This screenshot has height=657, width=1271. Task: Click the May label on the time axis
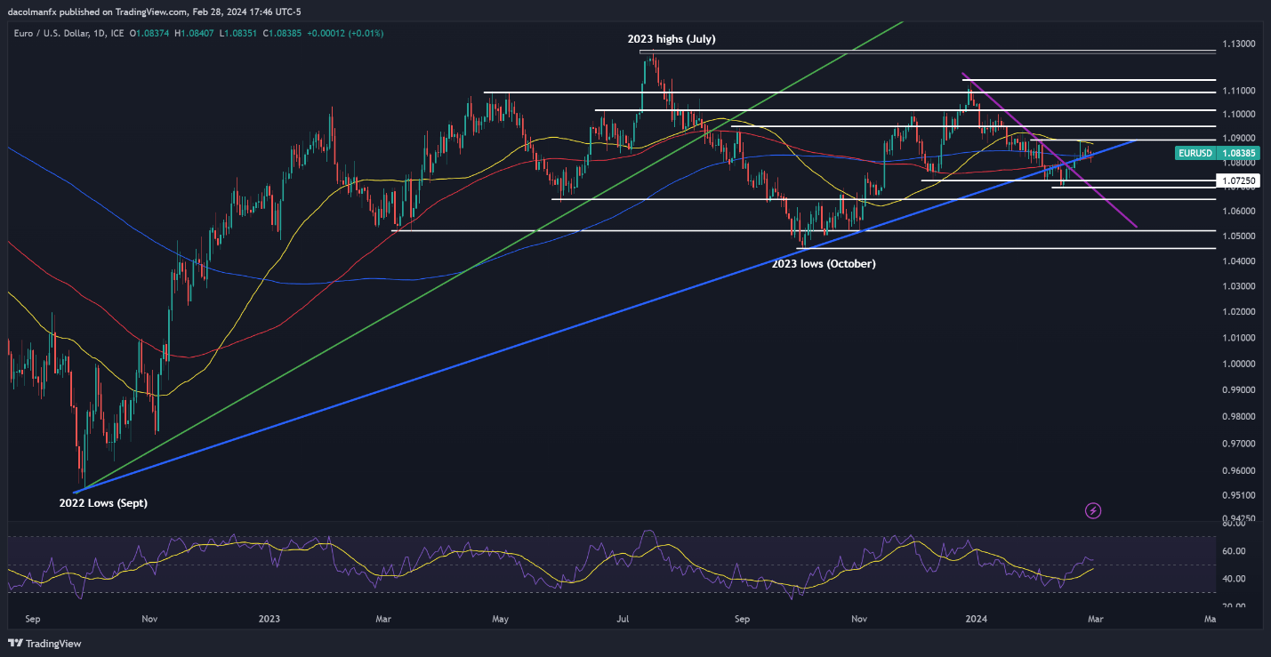pyautogui.click(x=501, y=618)
